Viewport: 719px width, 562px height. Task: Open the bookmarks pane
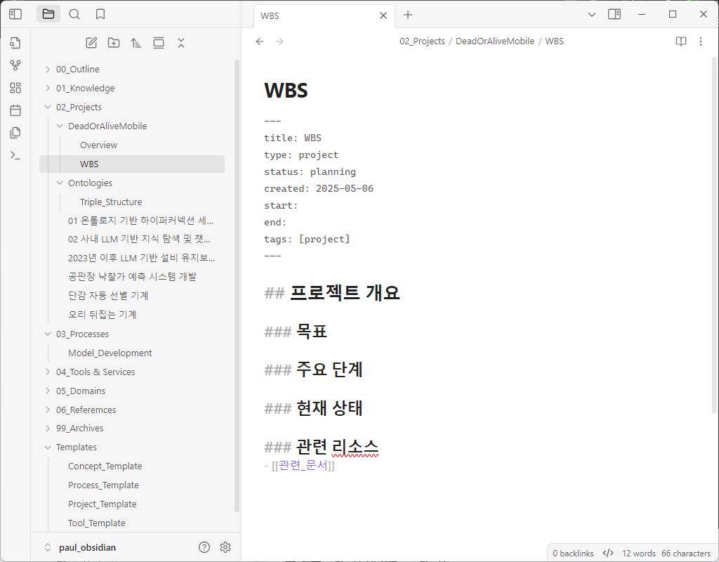[100, 14]
